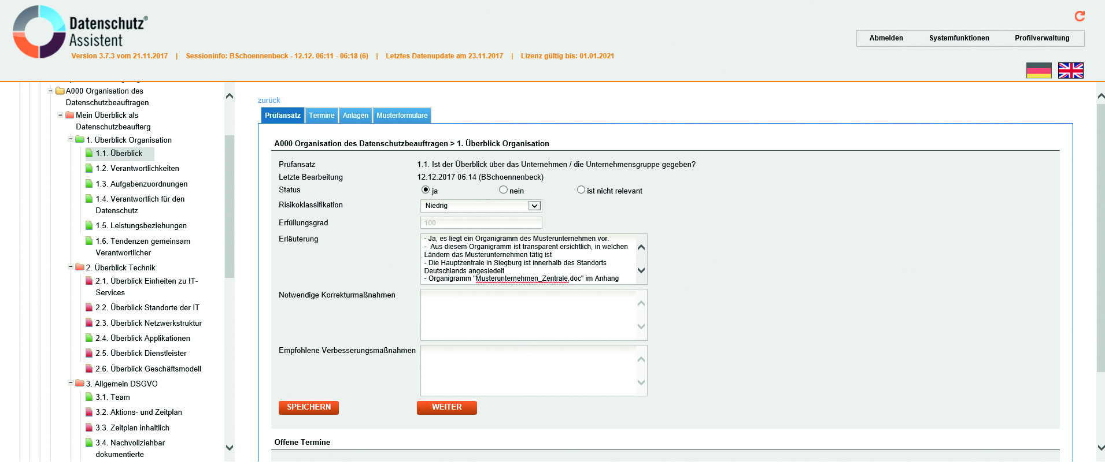Viewport: 1105px width, 472px height.
Task: Switch language using the UK flag
Action: click(1070, 70)
